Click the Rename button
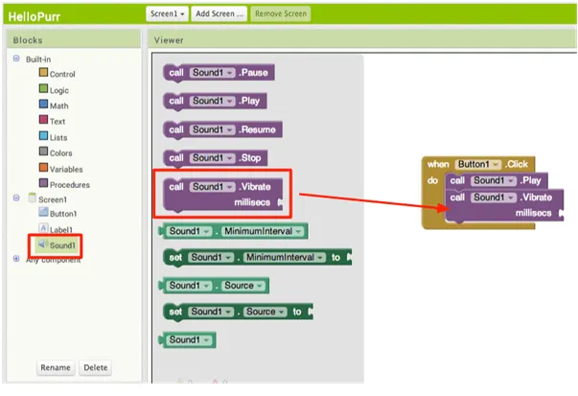This screenshot has width=578, height=396. click(55, 367)
